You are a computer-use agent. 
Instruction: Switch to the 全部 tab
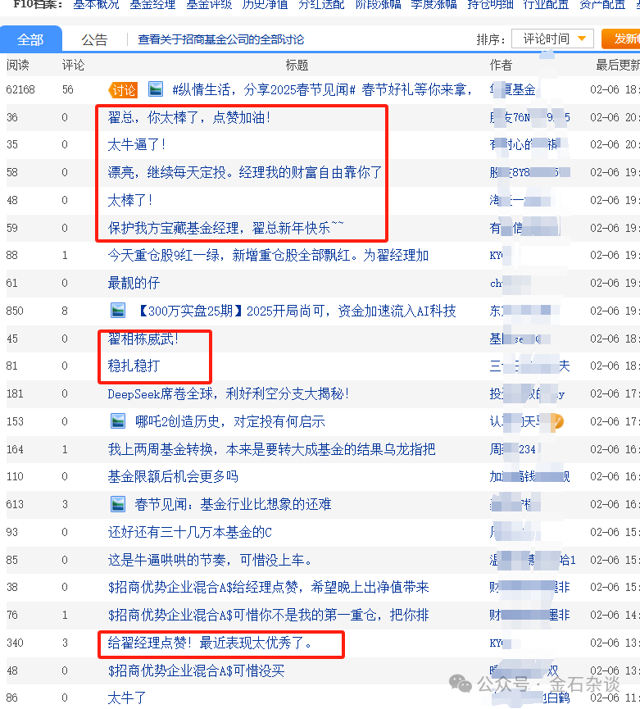click(x=31, y=39)
